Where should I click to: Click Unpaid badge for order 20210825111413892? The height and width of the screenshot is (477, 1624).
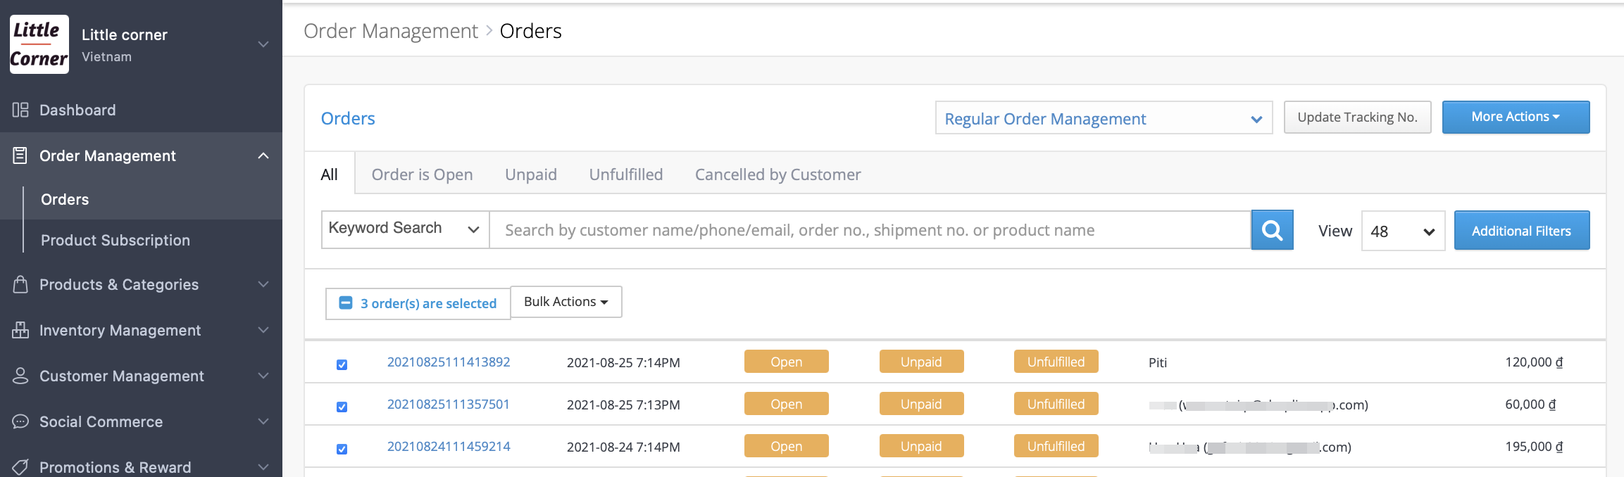(921, 362)
